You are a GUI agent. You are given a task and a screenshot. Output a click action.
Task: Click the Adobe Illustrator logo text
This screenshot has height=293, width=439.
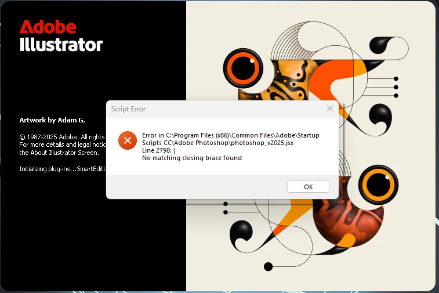pos(61,36)
